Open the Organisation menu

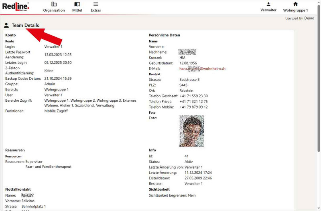pyautogui.click(x=54, y=7)
